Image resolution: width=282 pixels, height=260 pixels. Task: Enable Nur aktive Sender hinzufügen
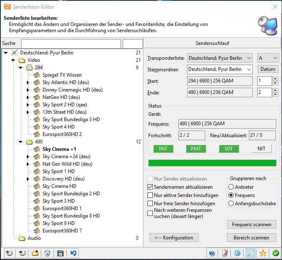[x=150, y=195]
